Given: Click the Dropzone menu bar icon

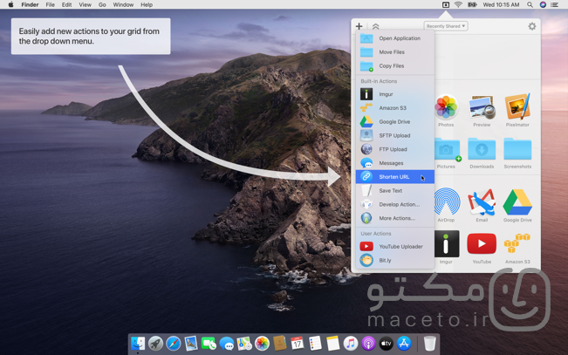Looking at the screenshot, I should 446,4.
